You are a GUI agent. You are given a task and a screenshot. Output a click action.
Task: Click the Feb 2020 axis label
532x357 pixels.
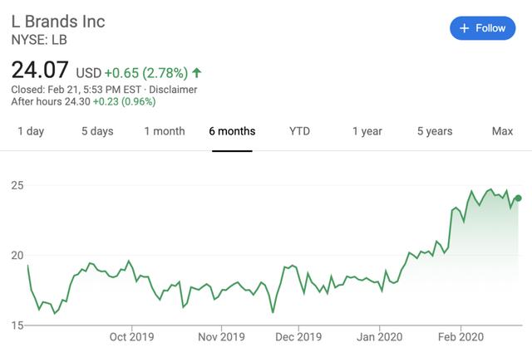point(461,337)
